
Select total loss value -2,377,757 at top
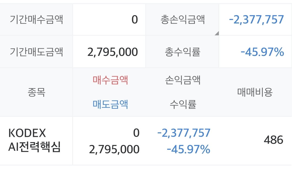pyautogui.click(x=257, y=19)
